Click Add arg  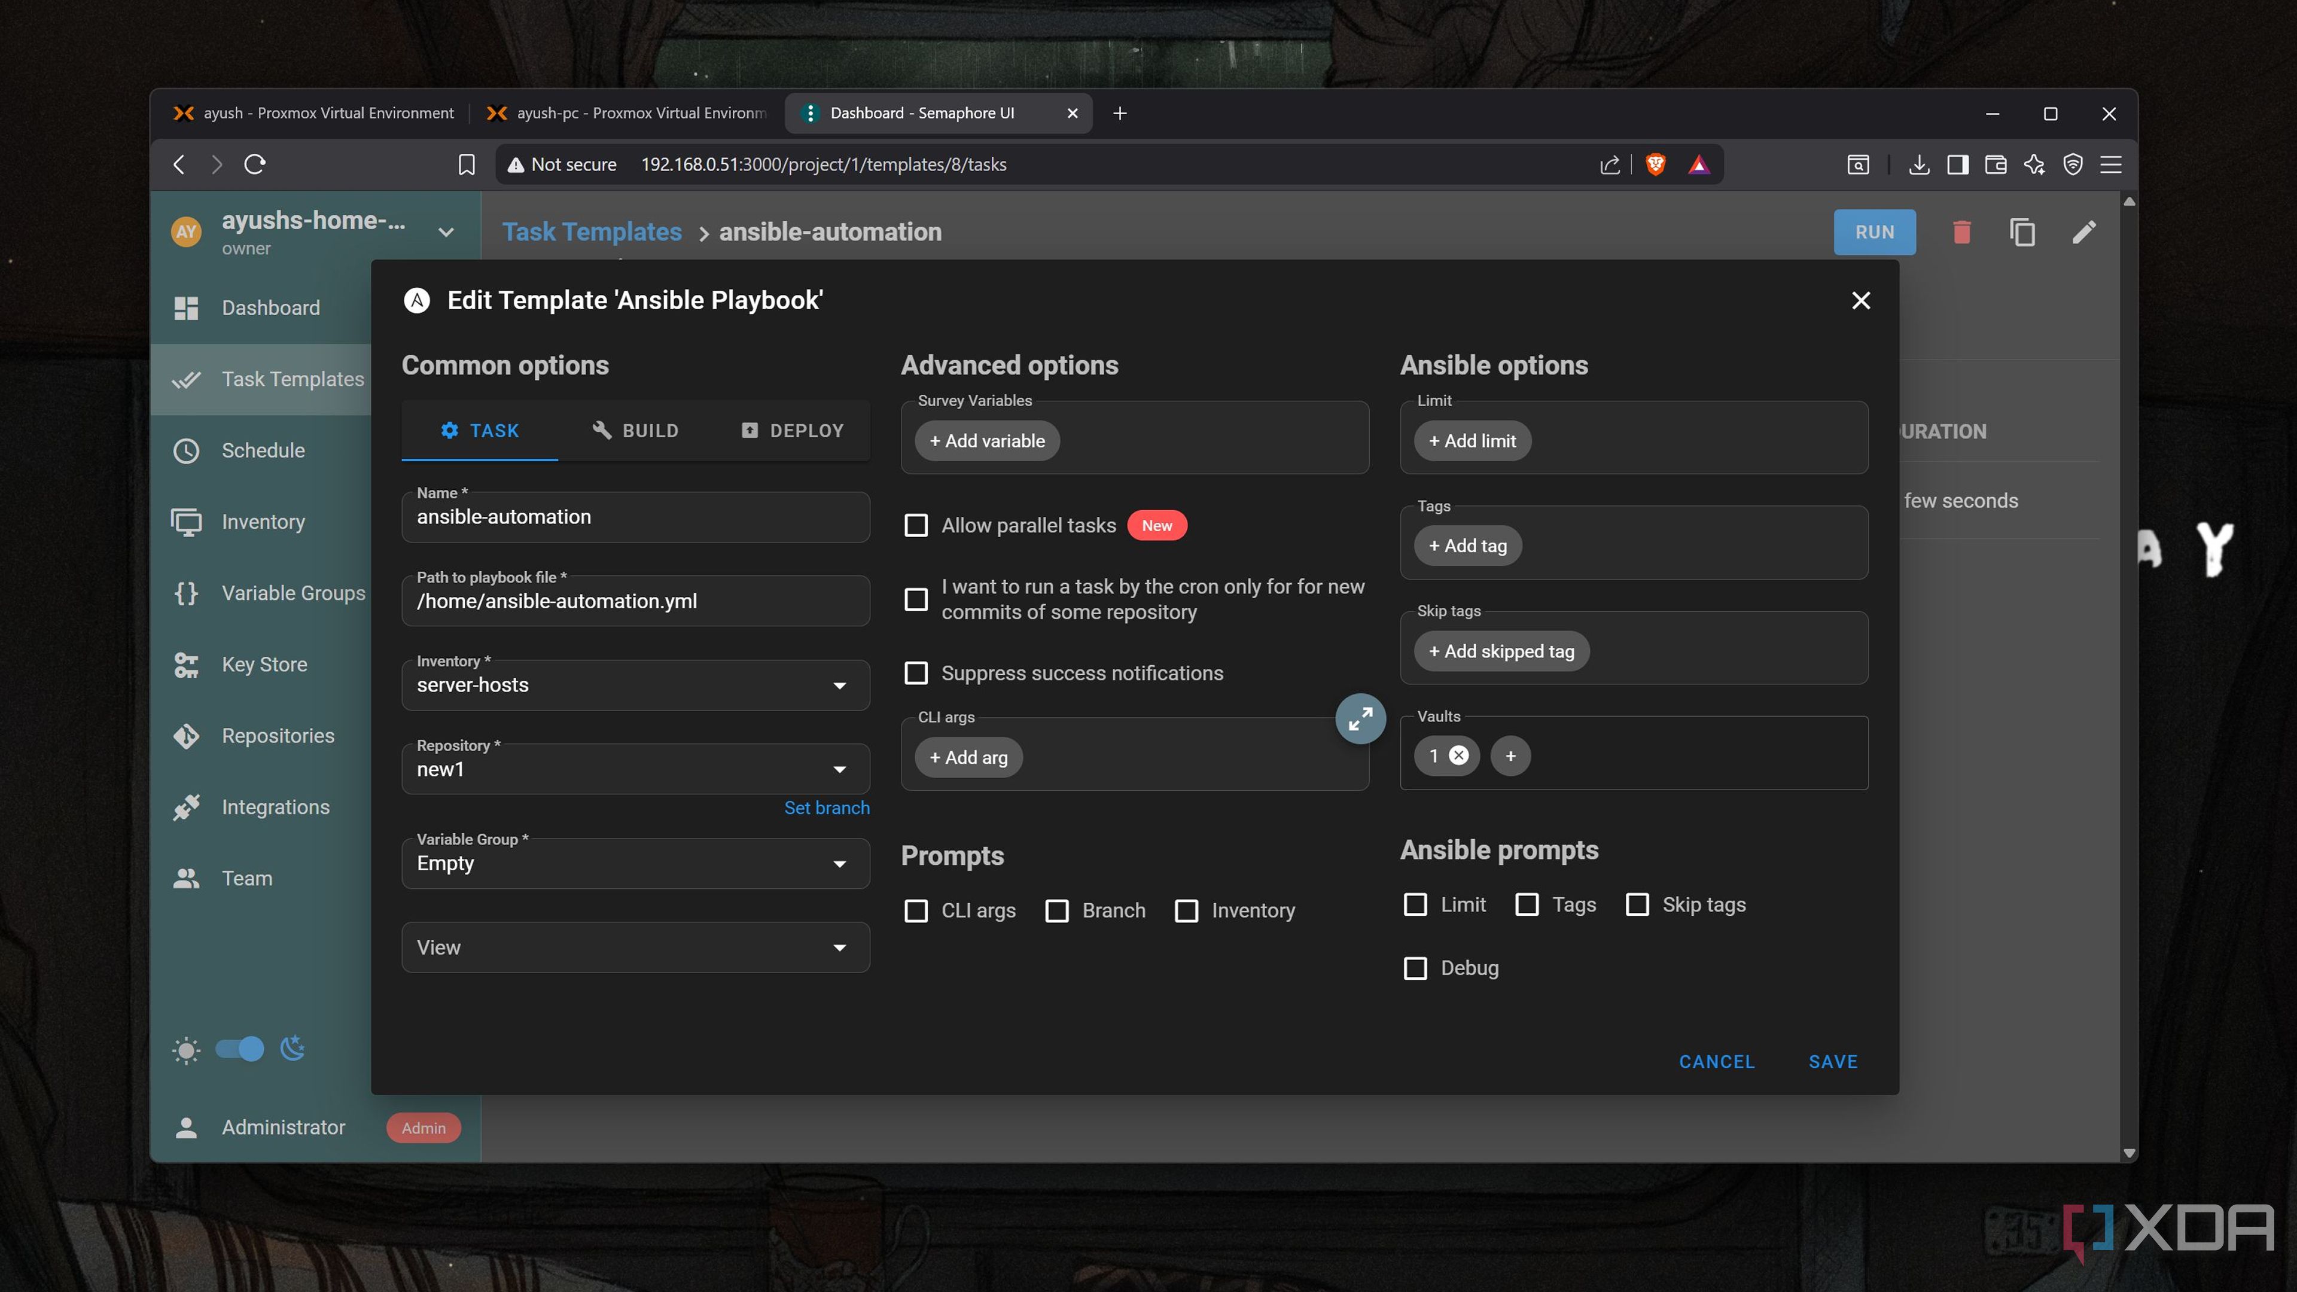[x=968, y=757]
